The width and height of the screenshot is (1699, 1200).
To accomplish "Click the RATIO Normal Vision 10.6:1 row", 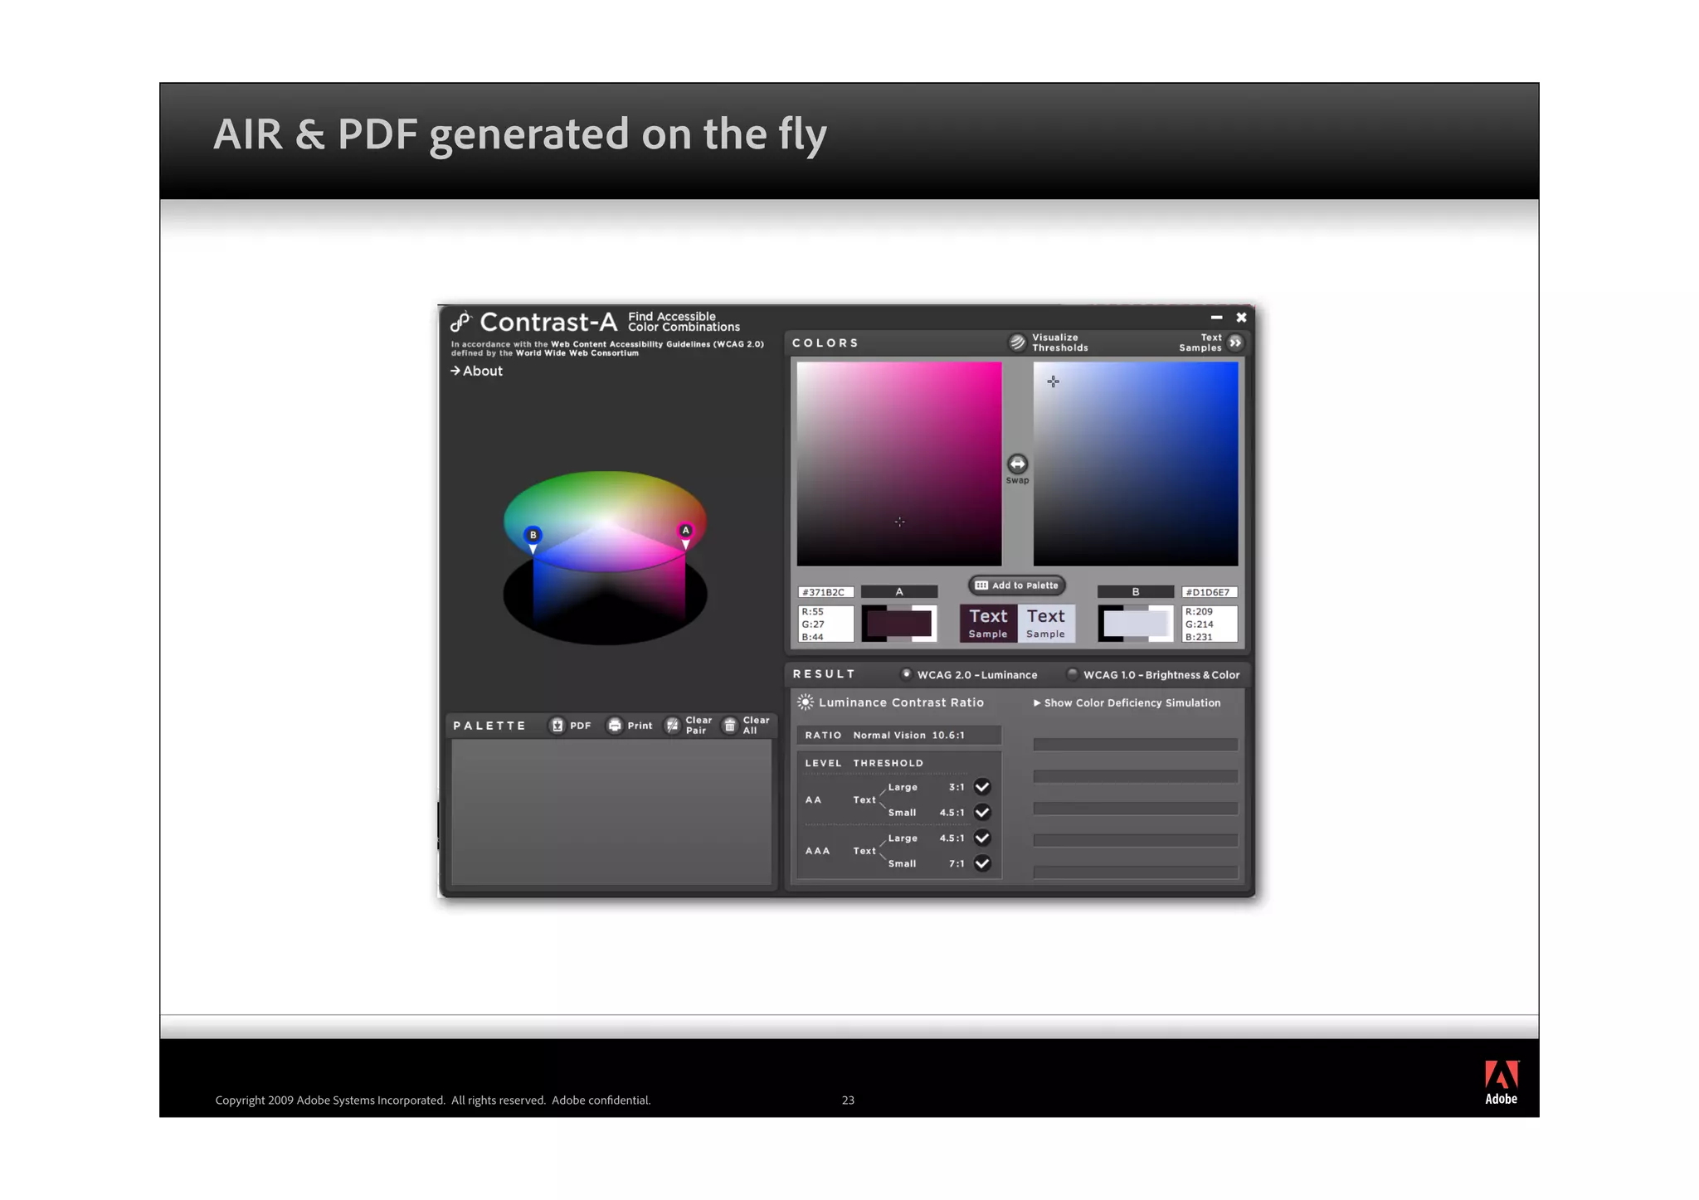I will (x=899, y=736).
